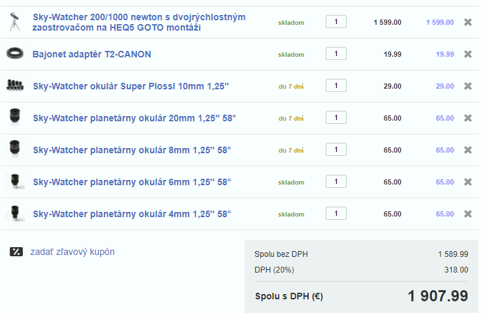481x313 pixels.
Task: Open Bajonet adaptér T2-CANON product page
Action: [x=92, y=54]
